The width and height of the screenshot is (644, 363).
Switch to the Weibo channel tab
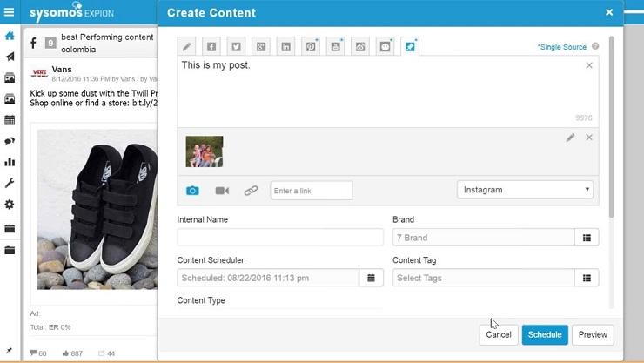[360, 46]
